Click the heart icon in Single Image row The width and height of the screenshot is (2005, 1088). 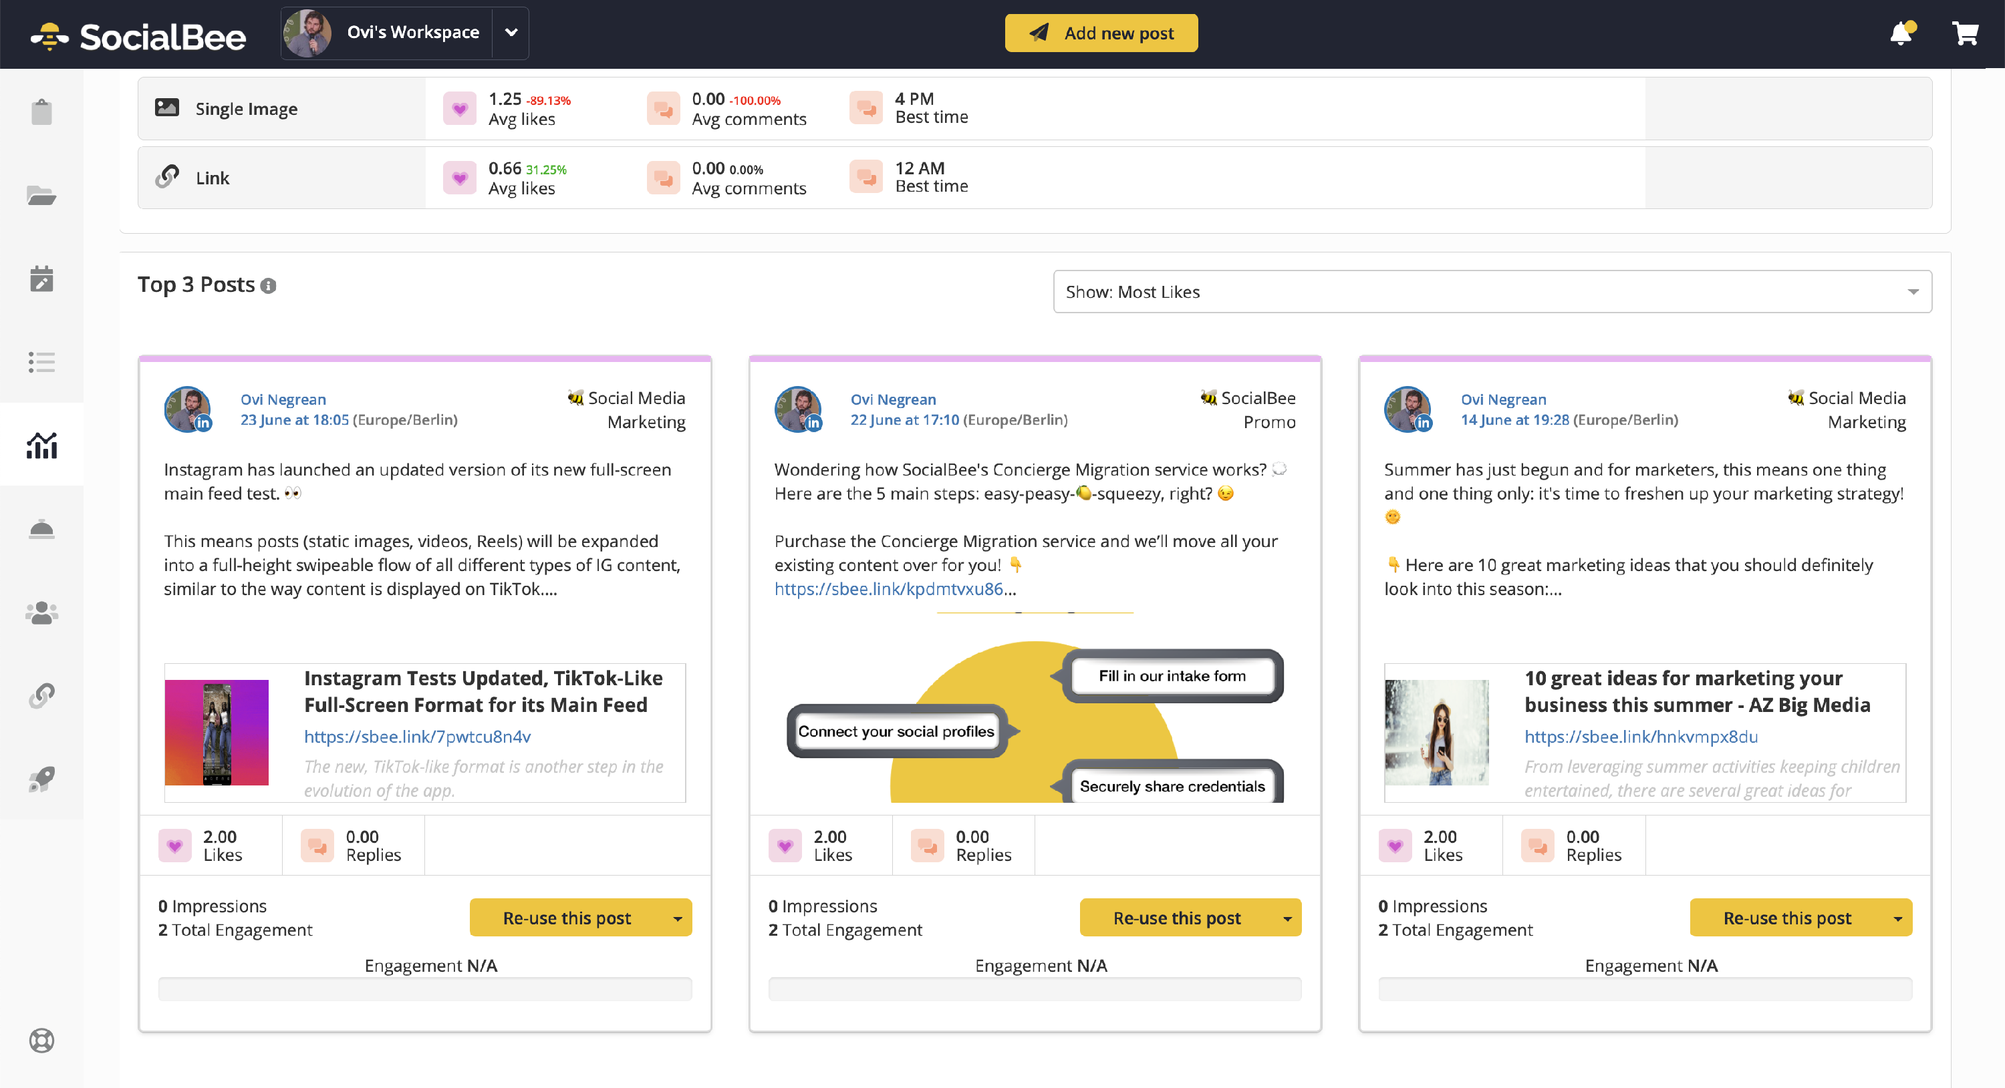click(459, 108)
